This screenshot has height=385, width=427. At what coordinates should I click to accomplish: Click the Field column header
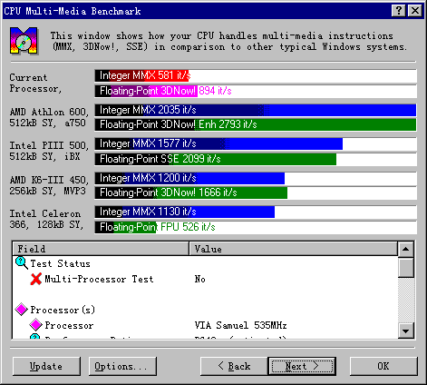coord(101,249)
